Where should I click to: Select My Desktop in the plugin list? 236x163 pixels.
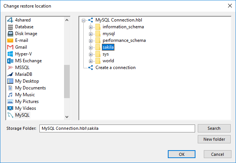tap(27, 81)
